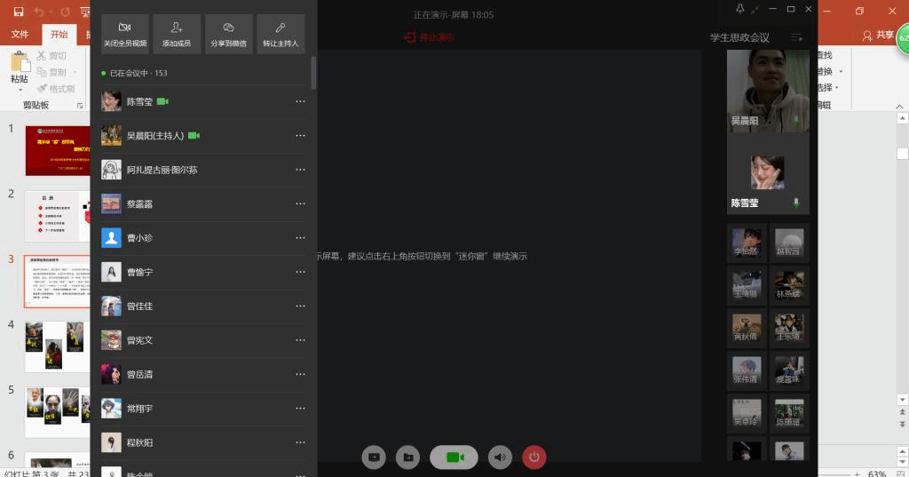This screenshot has width=909, height=477.
Task: Open the 文件 tab in PowerPoint
Action: 20,35
